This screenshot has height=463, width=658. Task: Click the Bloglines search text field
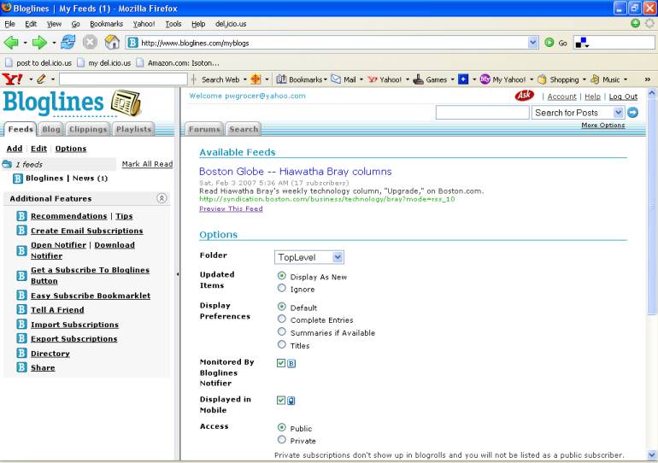point(483,113)
